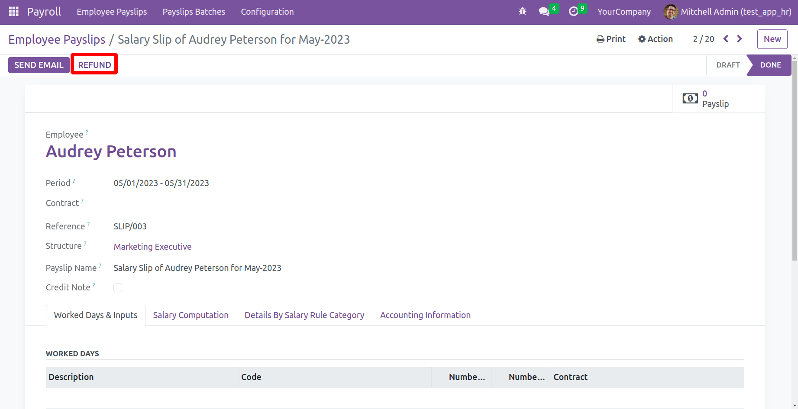
Task: Open the Configuration menu
Action: [267, 12]
